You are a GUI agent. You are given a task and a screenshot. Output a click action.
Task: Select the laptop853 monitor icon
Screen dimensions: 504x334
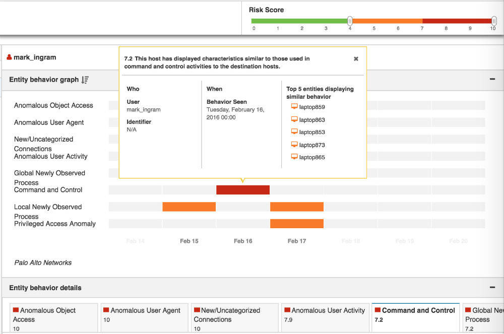[294, 132]
